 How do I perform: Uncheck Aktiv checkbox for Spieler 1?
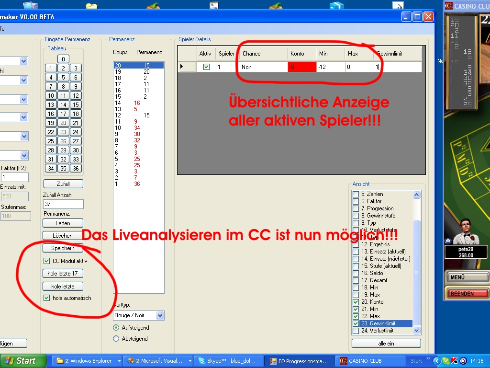pos(206,67)
